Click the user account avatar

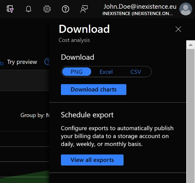click(186, 9)
